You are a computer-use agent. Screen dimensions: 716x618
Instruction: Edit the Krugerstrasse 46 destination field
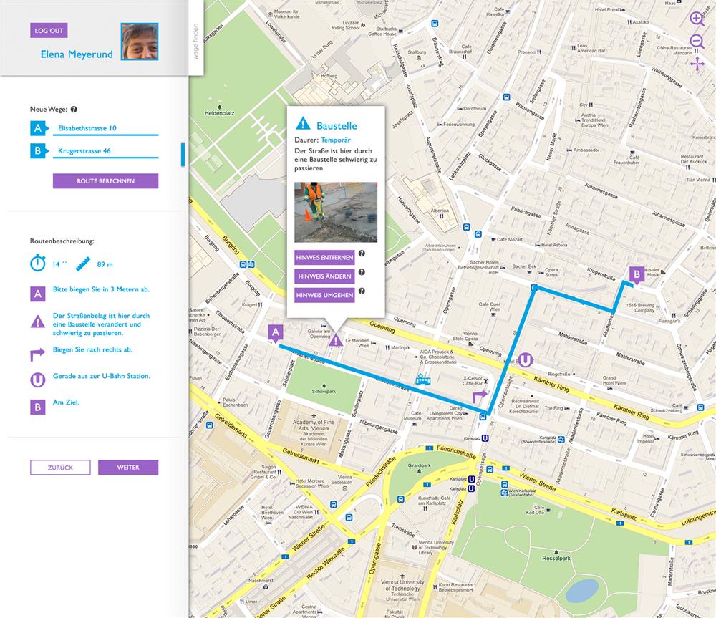[105, 151]
